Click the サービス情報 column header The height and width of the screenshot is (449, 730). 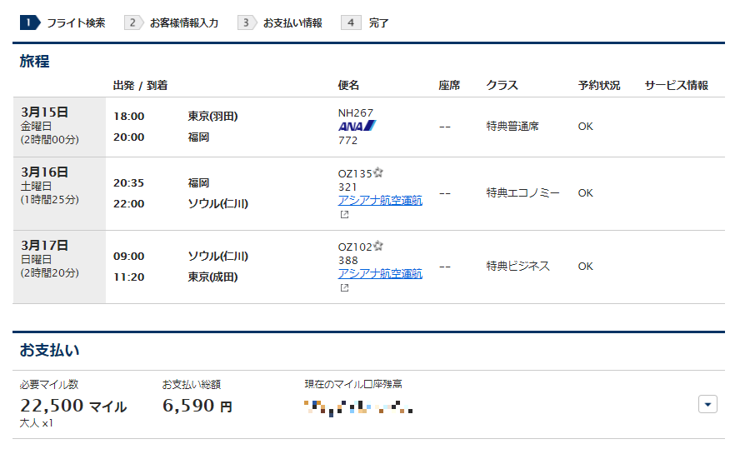click(x=676, y=85)
